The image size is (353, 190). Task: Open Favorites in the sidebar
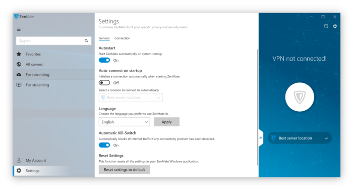pyautogui.click(x=53, y=54)
